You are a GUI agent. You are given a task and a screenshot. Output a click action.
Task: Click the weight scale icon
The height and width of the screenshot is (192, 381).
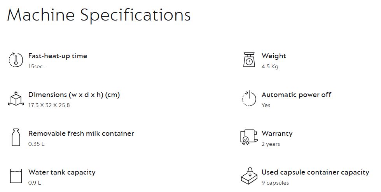point(249,60)
